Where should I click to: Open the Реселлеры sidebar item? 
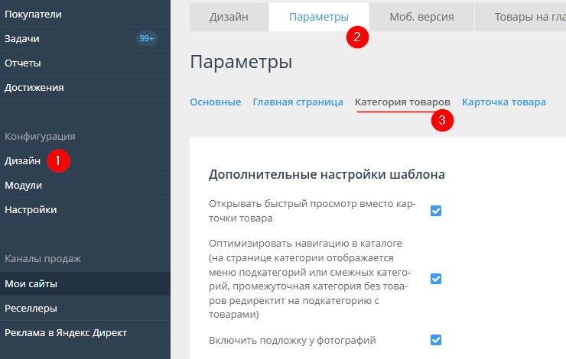(31, 308)
